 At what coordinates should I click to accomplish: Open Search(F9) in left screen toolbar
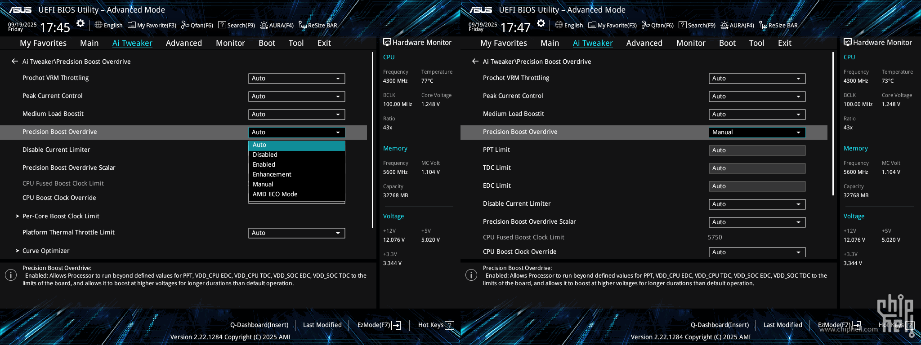click(x=237, y=25)
